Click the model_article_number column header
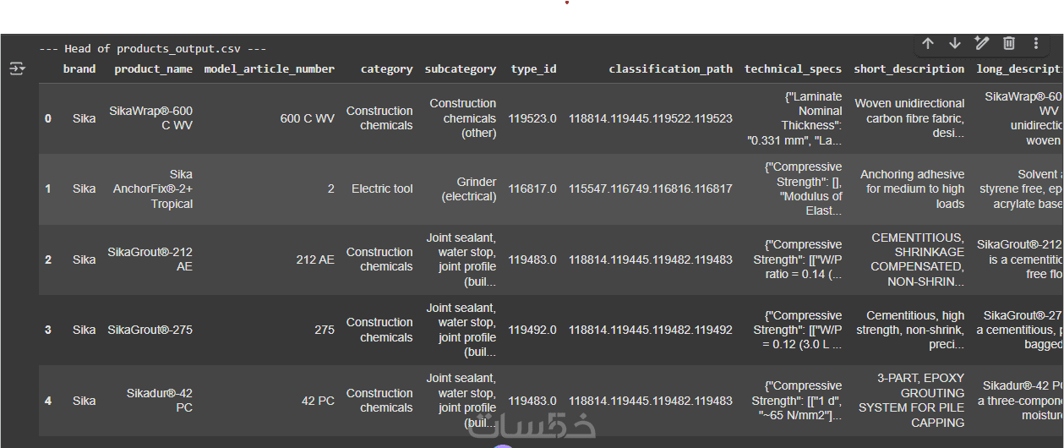The height and width of the screenshot is (448, 1064). pyautogui.click(x=270, y=69)
